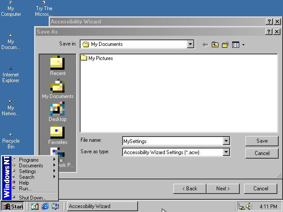Open Programs submenu in Start menu

[34, 160]
